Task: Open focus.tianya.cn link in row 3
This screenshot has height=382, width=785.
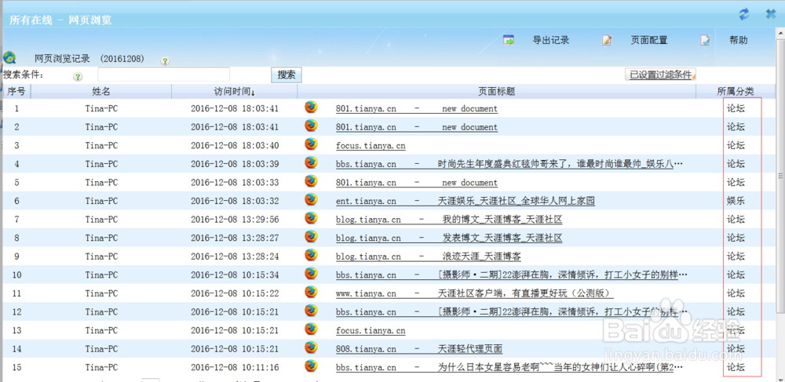Action: [371, 145]
